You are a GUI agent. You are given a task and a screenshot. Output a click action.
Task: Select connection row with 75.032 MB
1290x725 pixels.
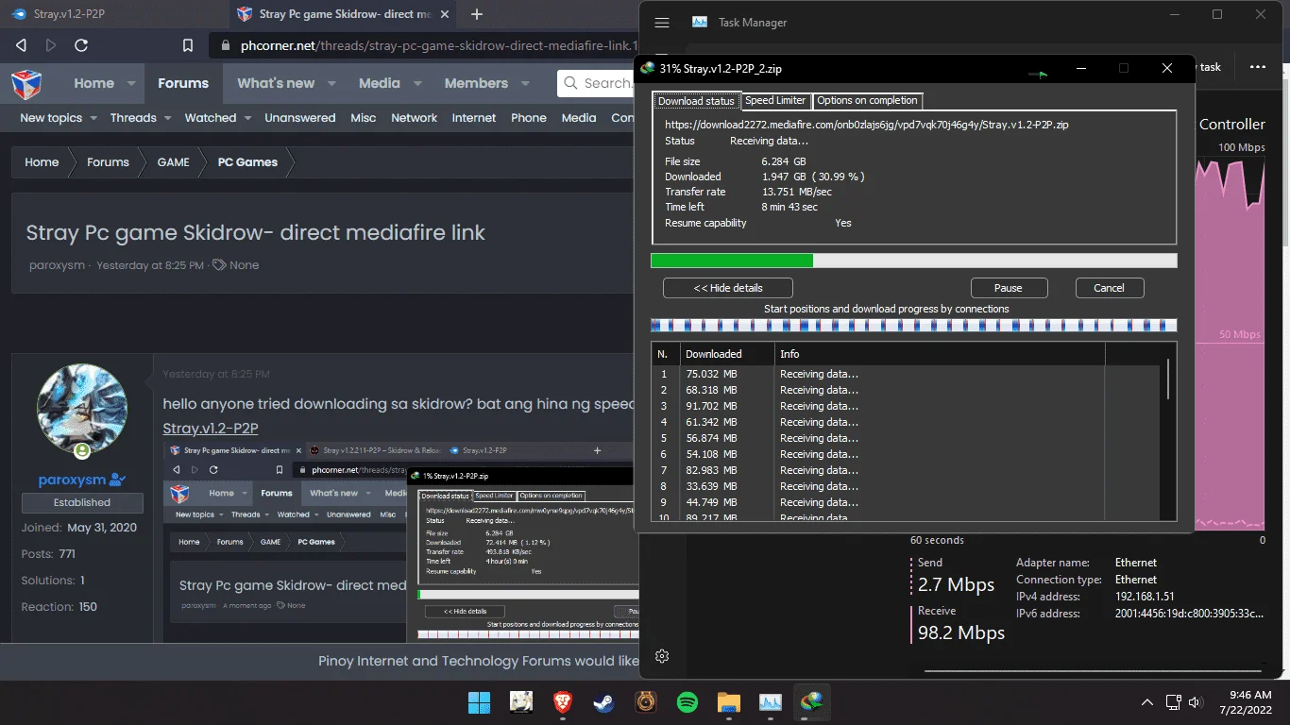click(907, 374)
